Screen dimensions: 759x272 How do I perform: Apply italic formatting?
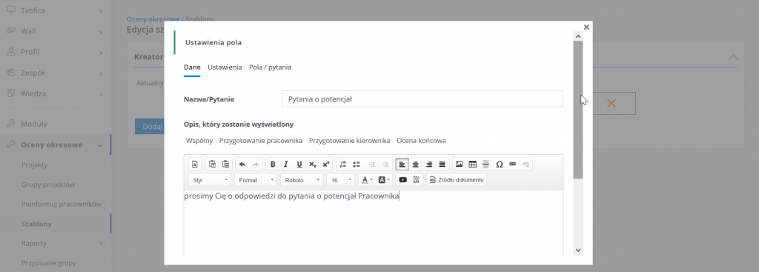click(286, 165)
